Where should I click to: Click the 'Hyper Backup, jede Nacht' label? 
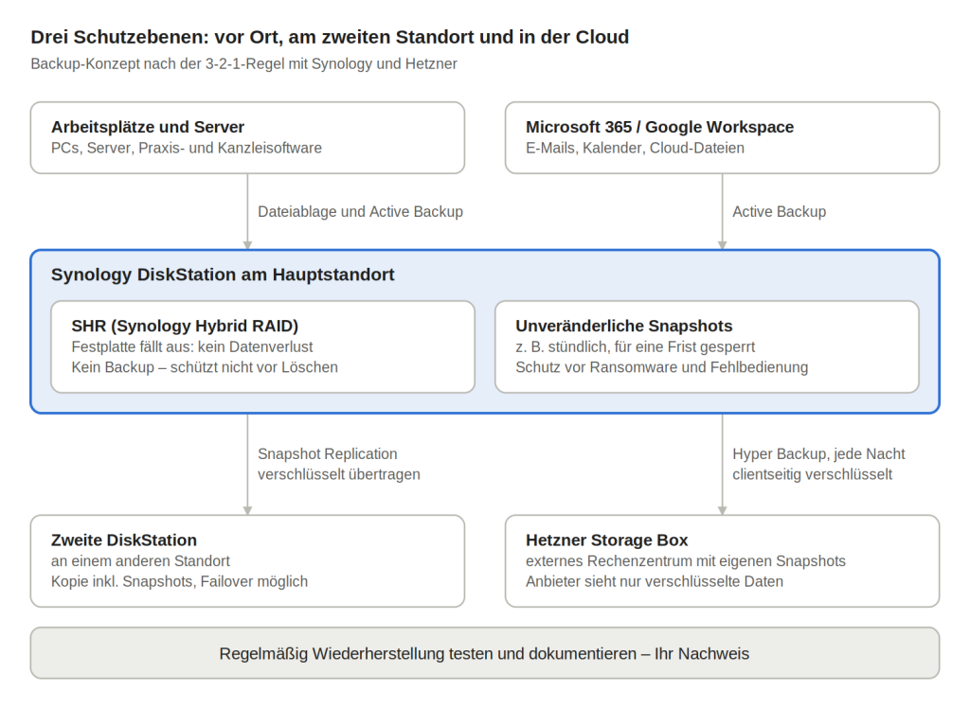[x=818, y=453]
